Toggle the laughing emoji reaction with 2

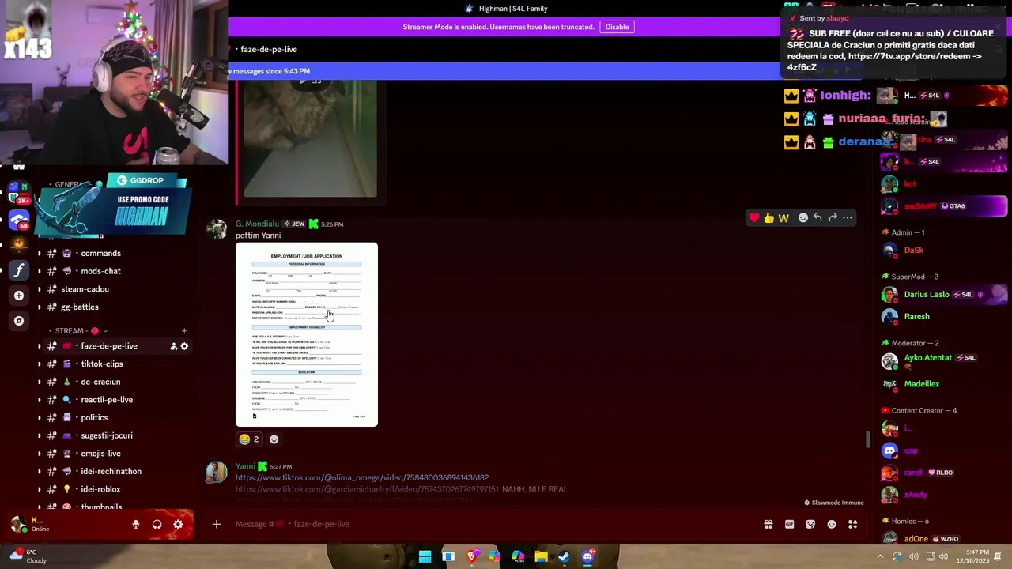[x=249, y=439]
